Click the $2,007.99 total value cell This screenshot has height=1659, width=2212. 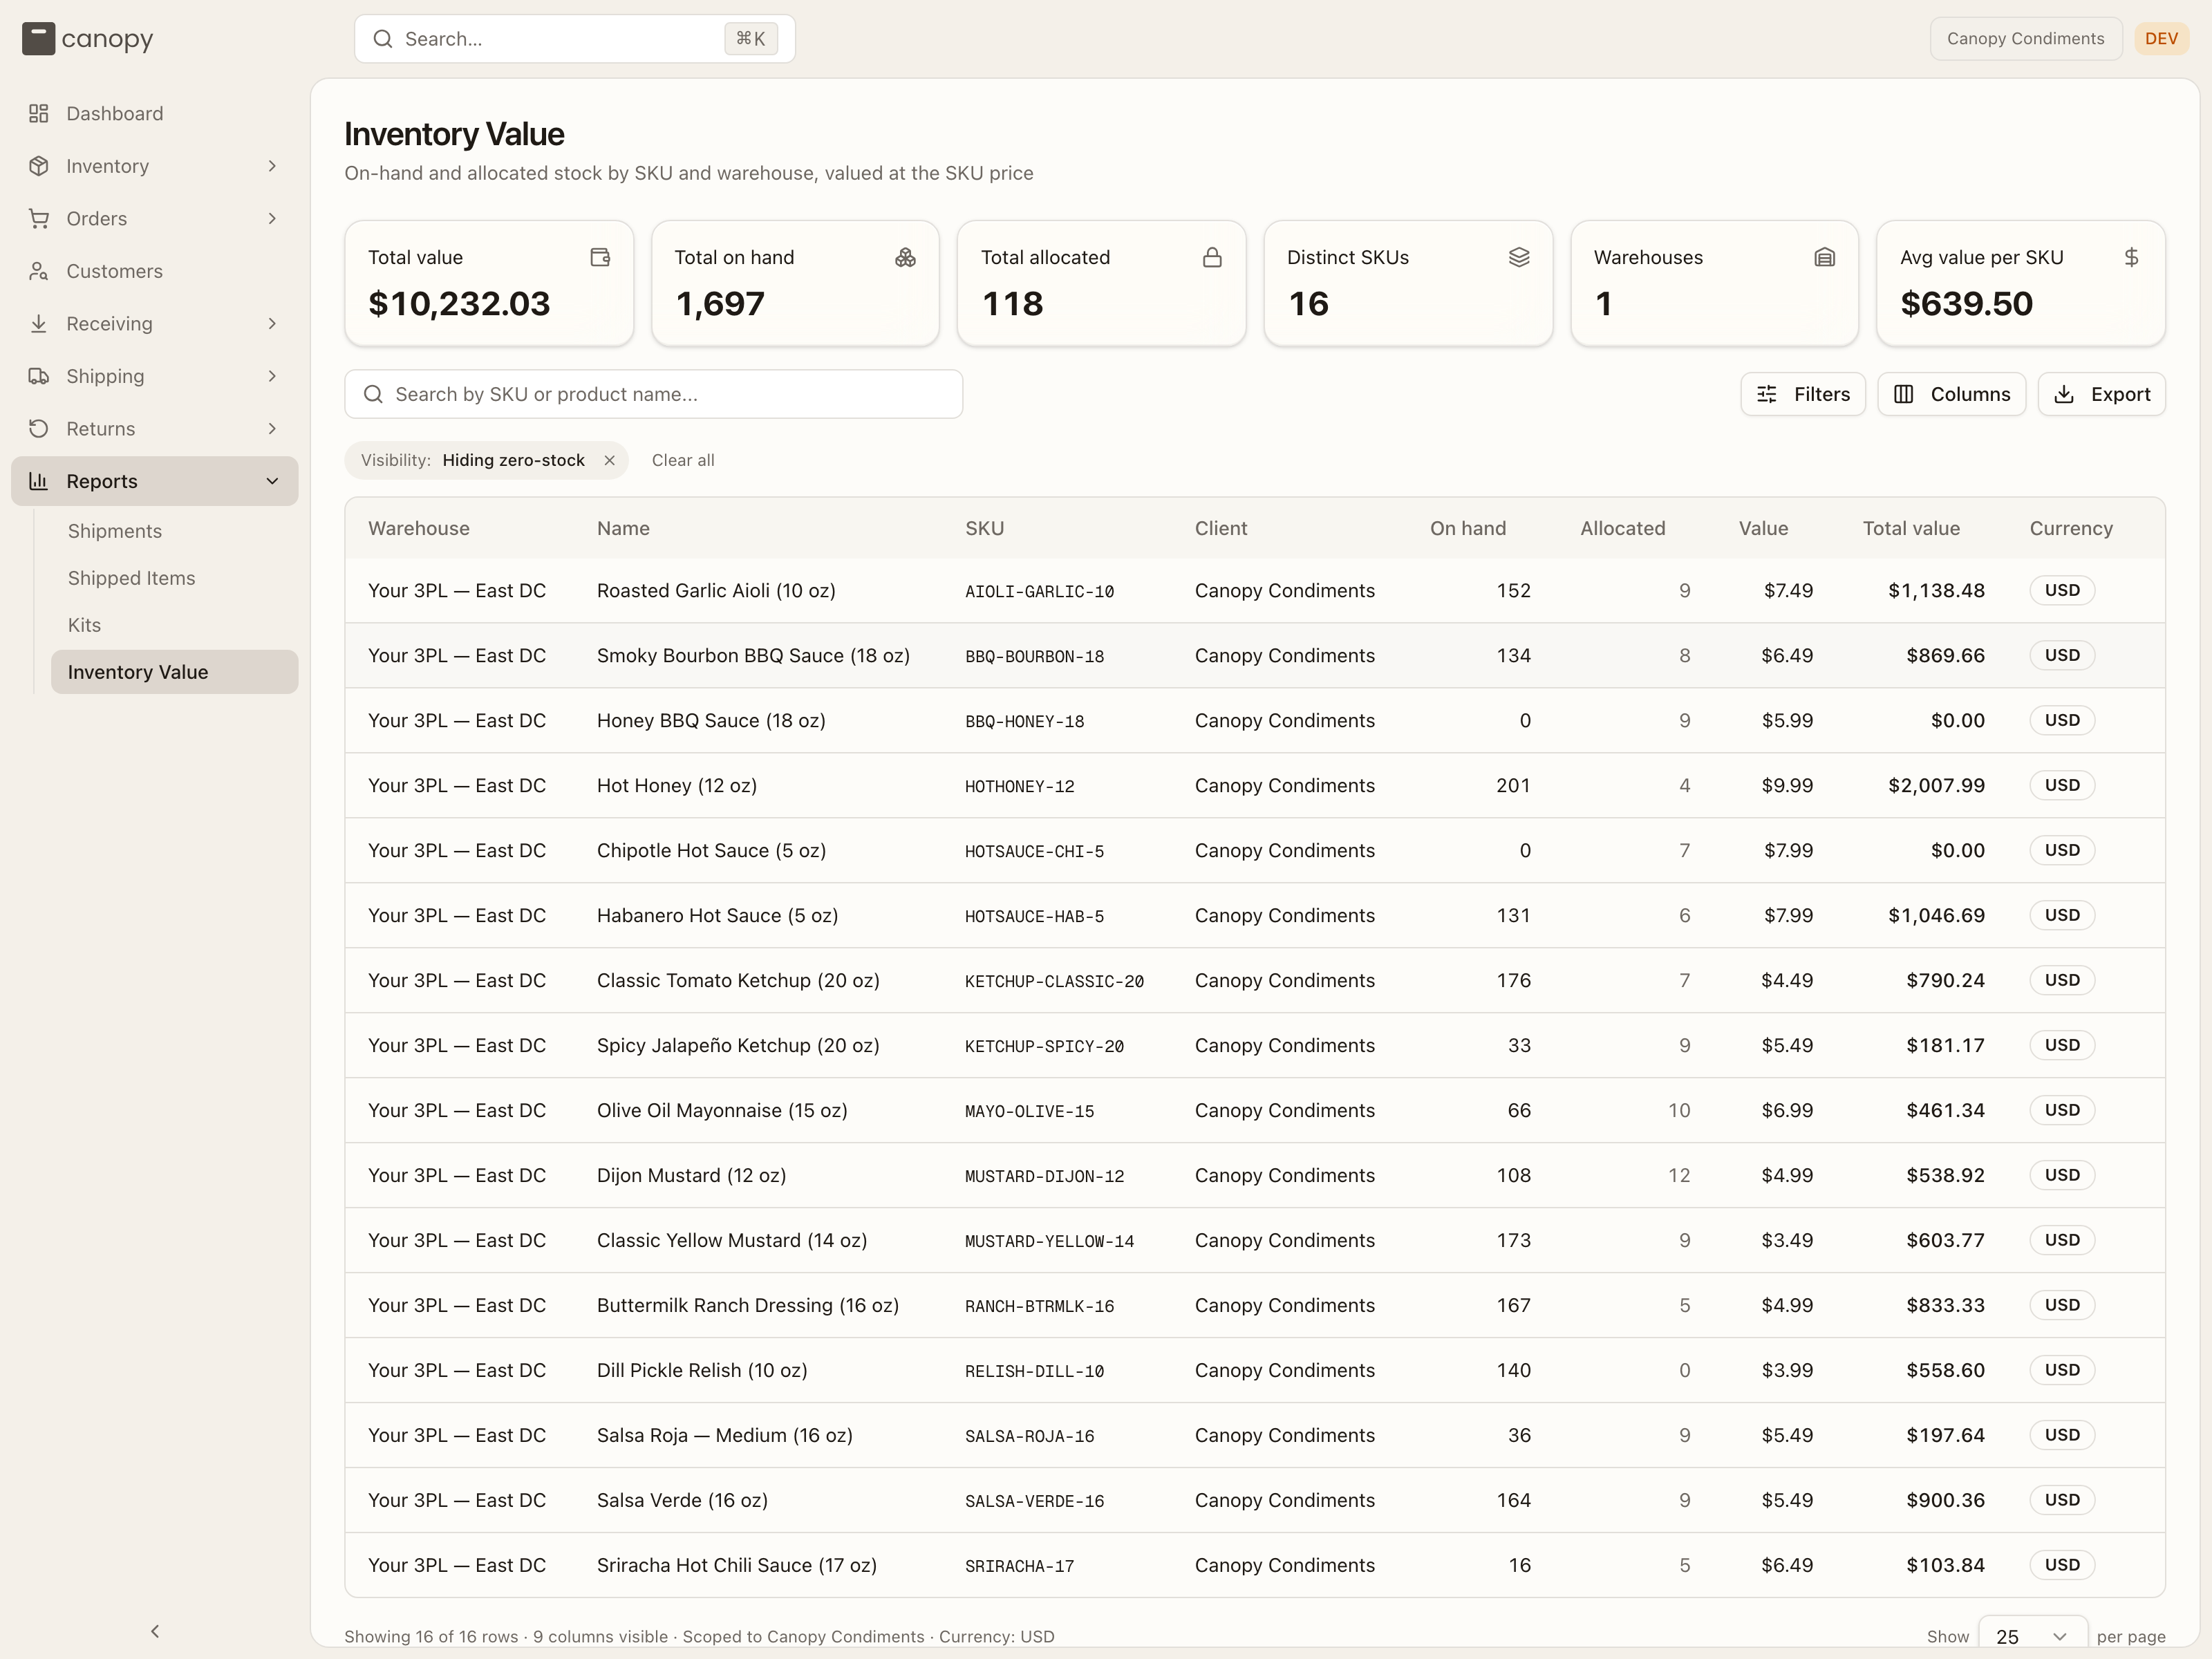pyautogui.click(x=1936, y=786)
